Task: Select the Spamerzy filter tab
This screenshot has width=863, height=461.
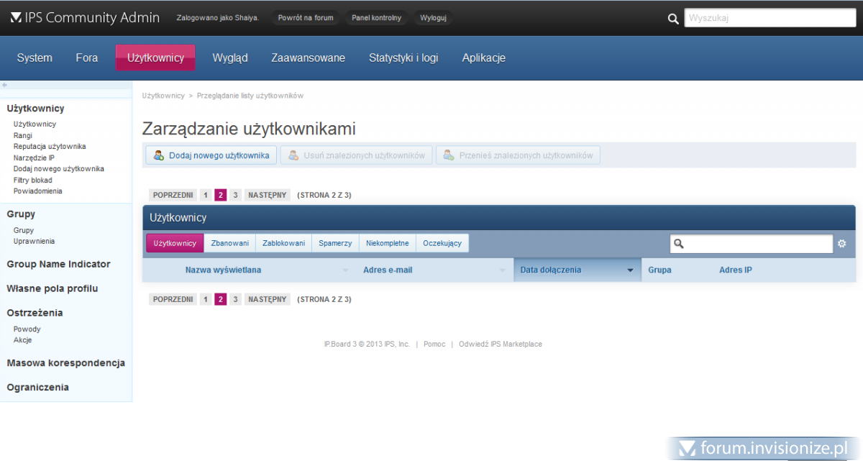Action: pos(335,243)
